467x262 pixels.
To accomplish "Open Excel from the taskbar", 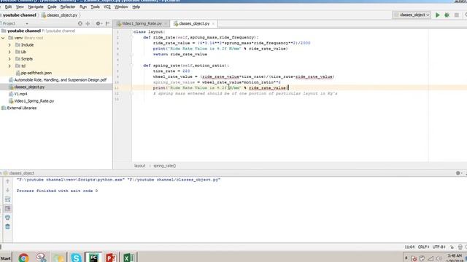I will click(128, 258).
